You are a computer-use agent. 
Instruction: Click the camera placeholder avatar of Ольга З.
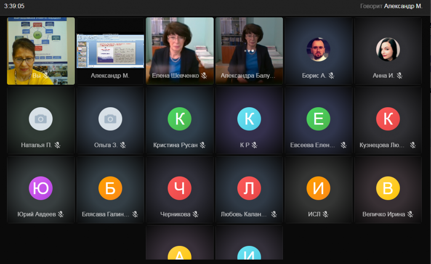(x=110, y=119)
